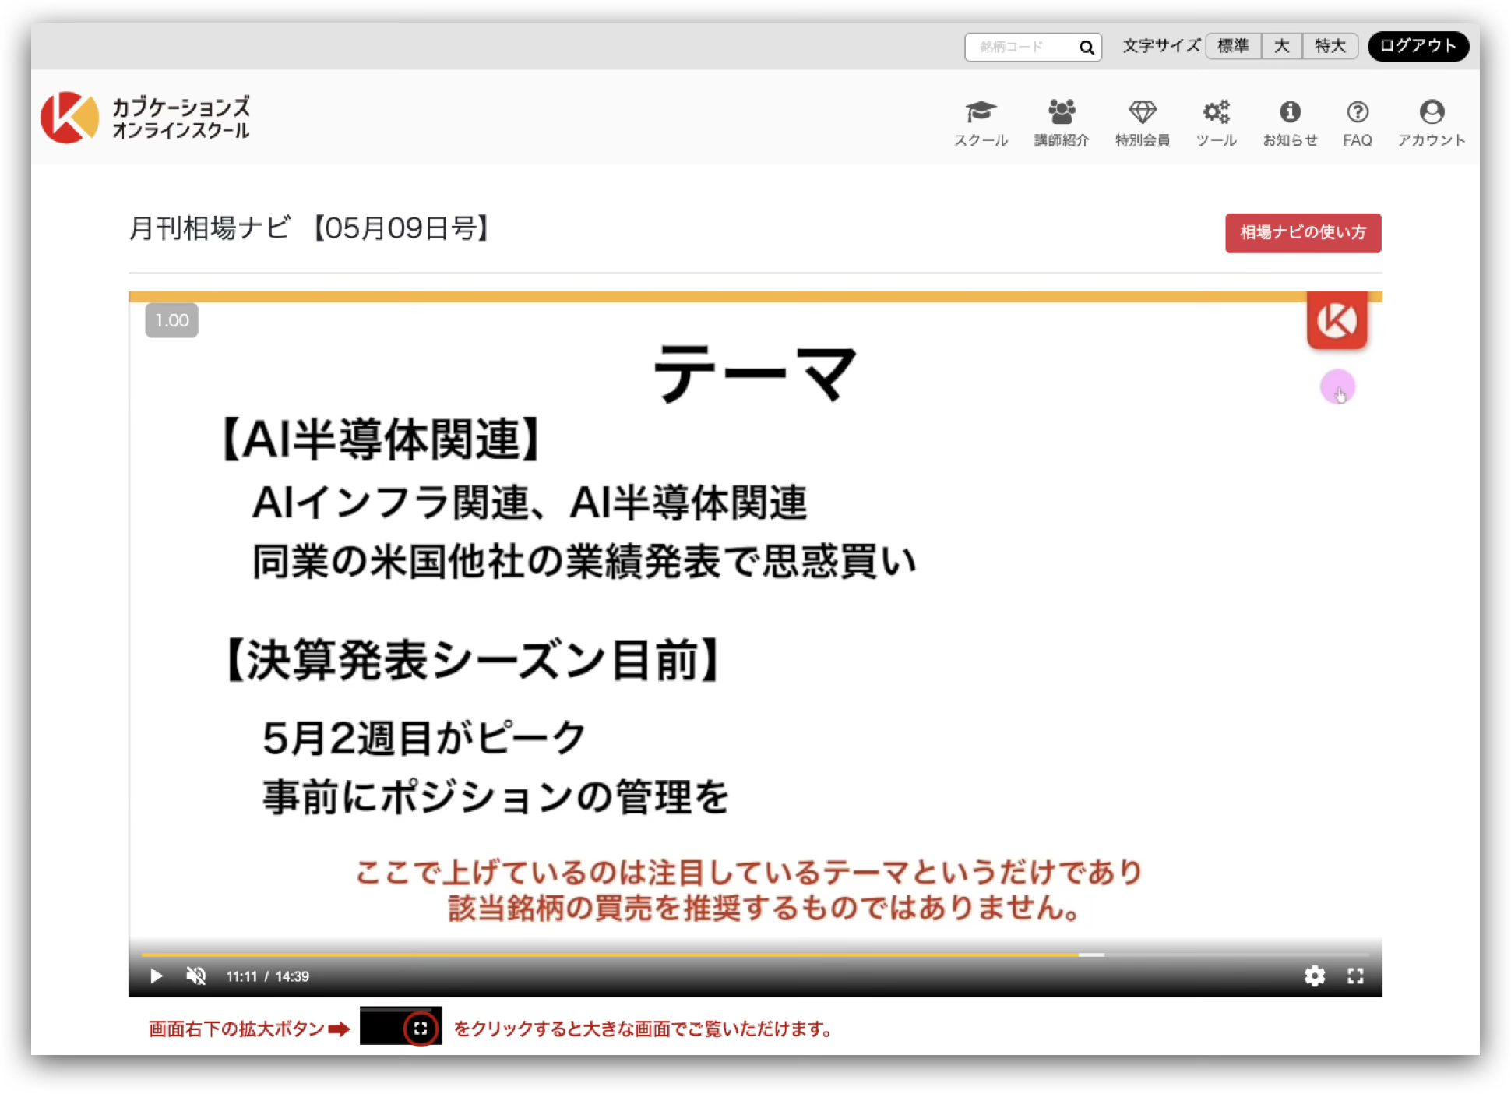Open video settings gear
This screenshot has width=1511, height=1094.
tap(1314, 976)
